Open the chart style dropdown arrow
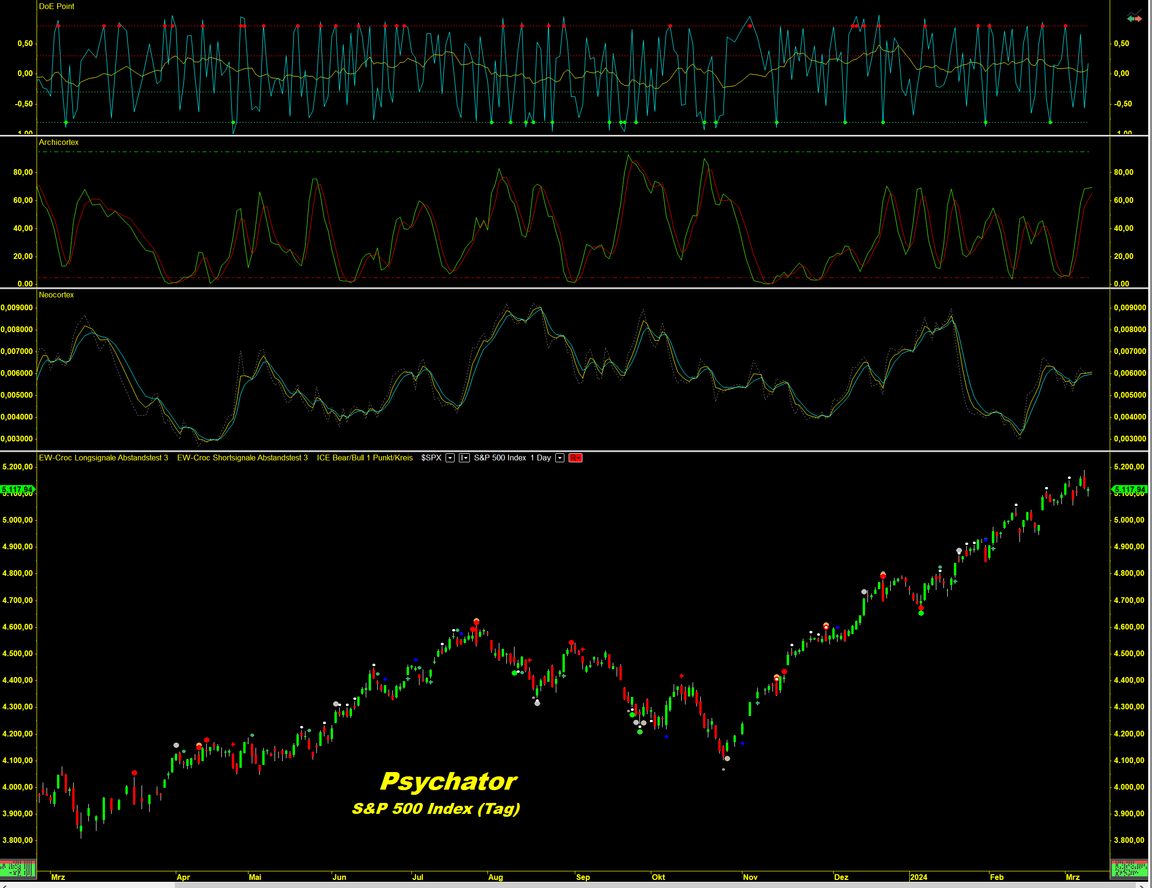This screenshot has width=1152, height=888. coord(467,458)
